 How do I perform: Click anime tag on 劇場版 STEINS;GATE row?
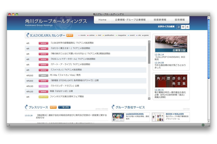click(43, 81)
